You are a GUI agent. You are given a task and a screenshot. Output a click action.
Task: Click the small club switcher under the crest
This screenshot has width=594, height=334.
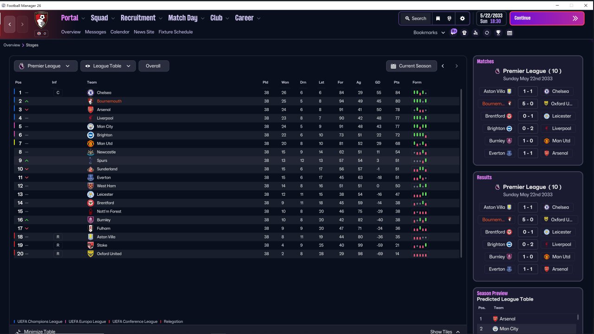[42, 33]
